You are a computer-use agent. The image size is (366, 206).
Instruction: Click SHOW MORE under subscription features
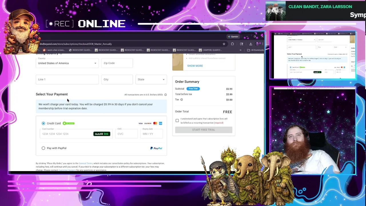[195, 66]
